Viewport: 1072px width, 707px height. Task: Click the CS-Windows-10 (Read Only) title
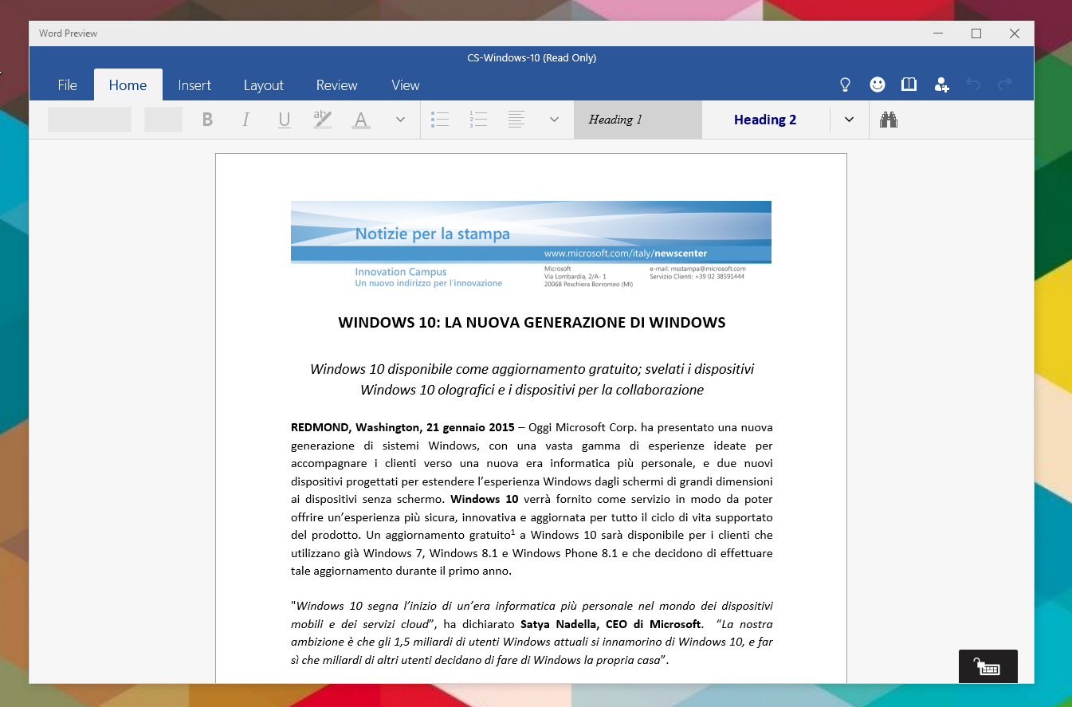tap(532, 57)
